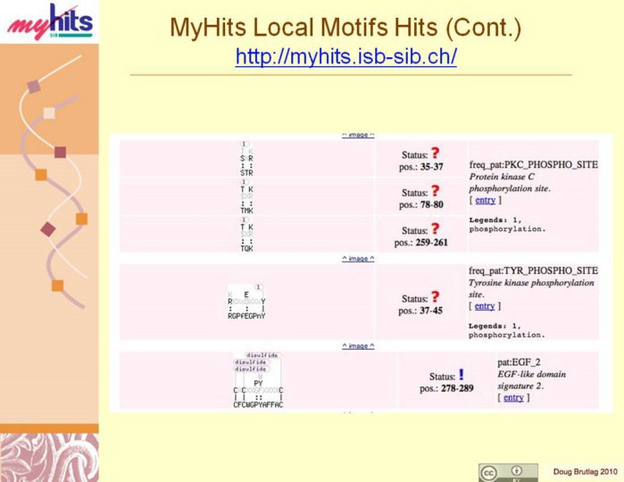Select the TMK motif alignment image

click(x=246, y=196)
